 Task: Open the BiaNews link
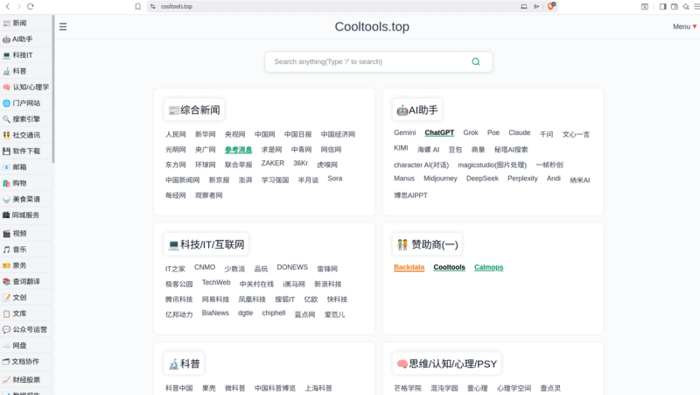(x=215, y=313)
